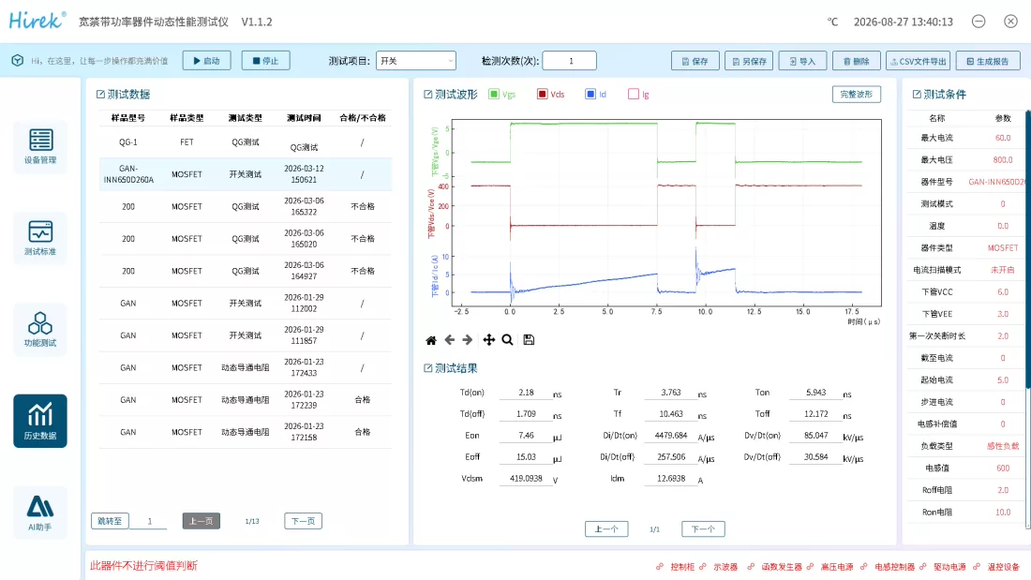The image size is (1031, 580).
Task: Click the 控制柜 connection status link icon
Action: pos(660,567)
